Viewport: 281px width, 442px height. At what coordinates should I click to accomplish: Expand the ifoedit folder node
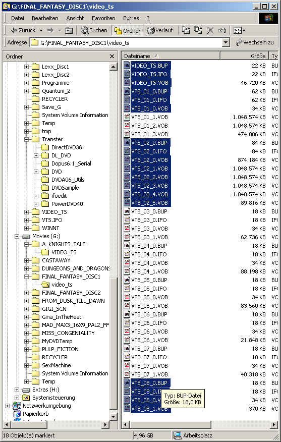point(36,196)
